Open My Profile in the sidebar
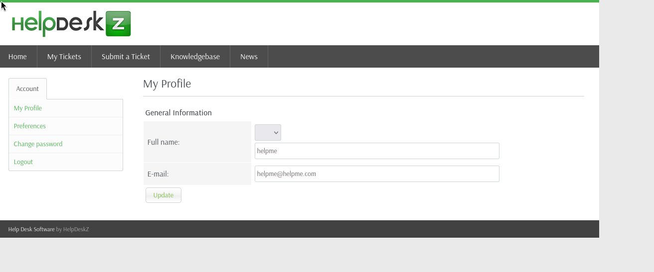 click(x=28, y=108)
